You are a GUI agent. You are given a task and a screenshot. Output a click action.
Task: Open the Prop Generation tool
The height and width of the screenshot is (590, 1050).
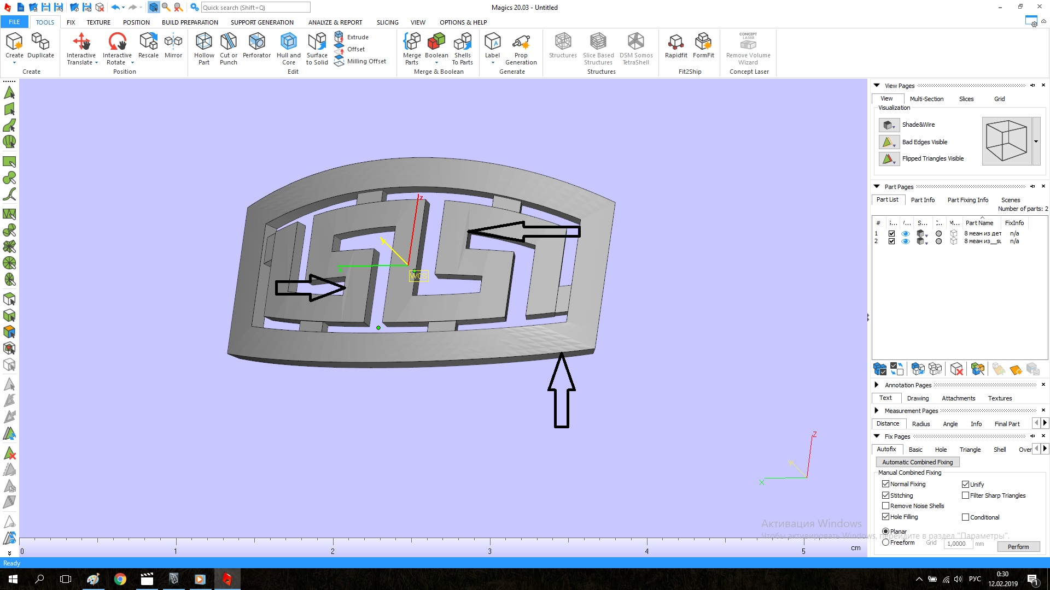coord(521,48)
